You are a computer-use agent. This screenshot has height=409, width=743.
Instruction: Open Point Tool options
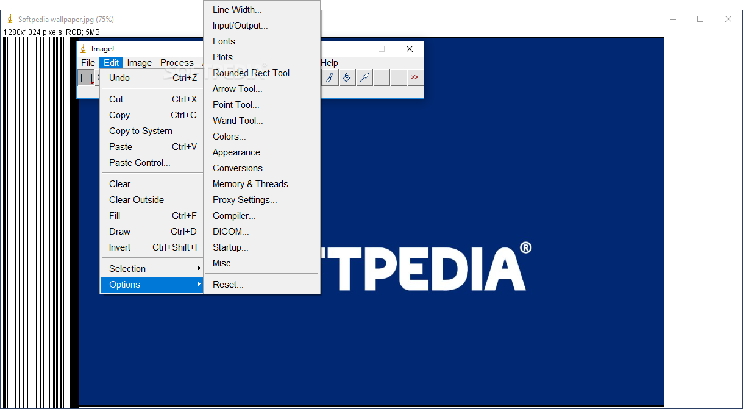click(261, 105)
